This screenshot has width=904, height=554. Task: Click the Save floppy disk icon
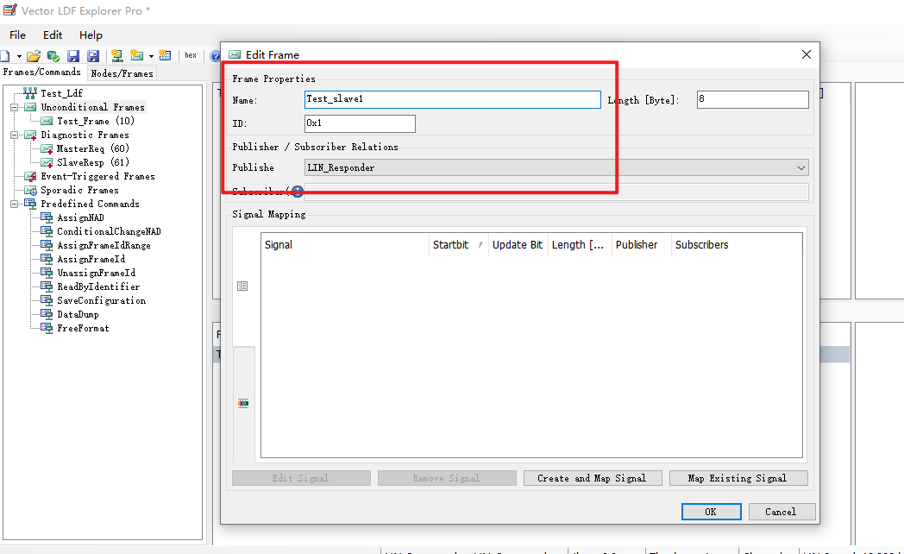[73, 56]
